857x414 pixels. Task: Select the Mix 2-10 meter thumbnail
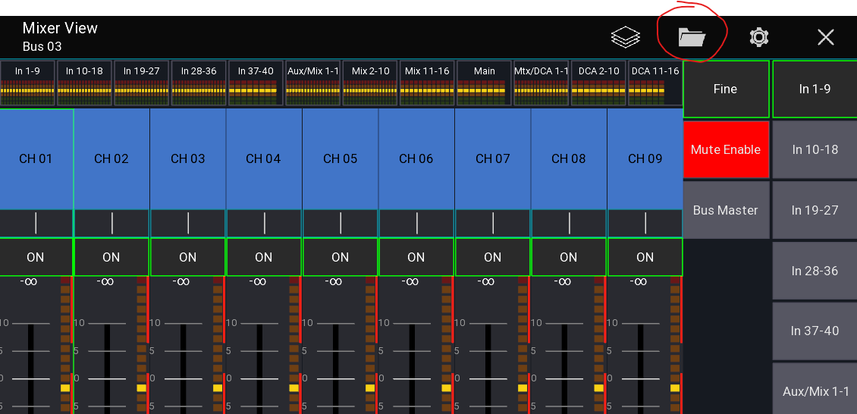coord(370,83)
